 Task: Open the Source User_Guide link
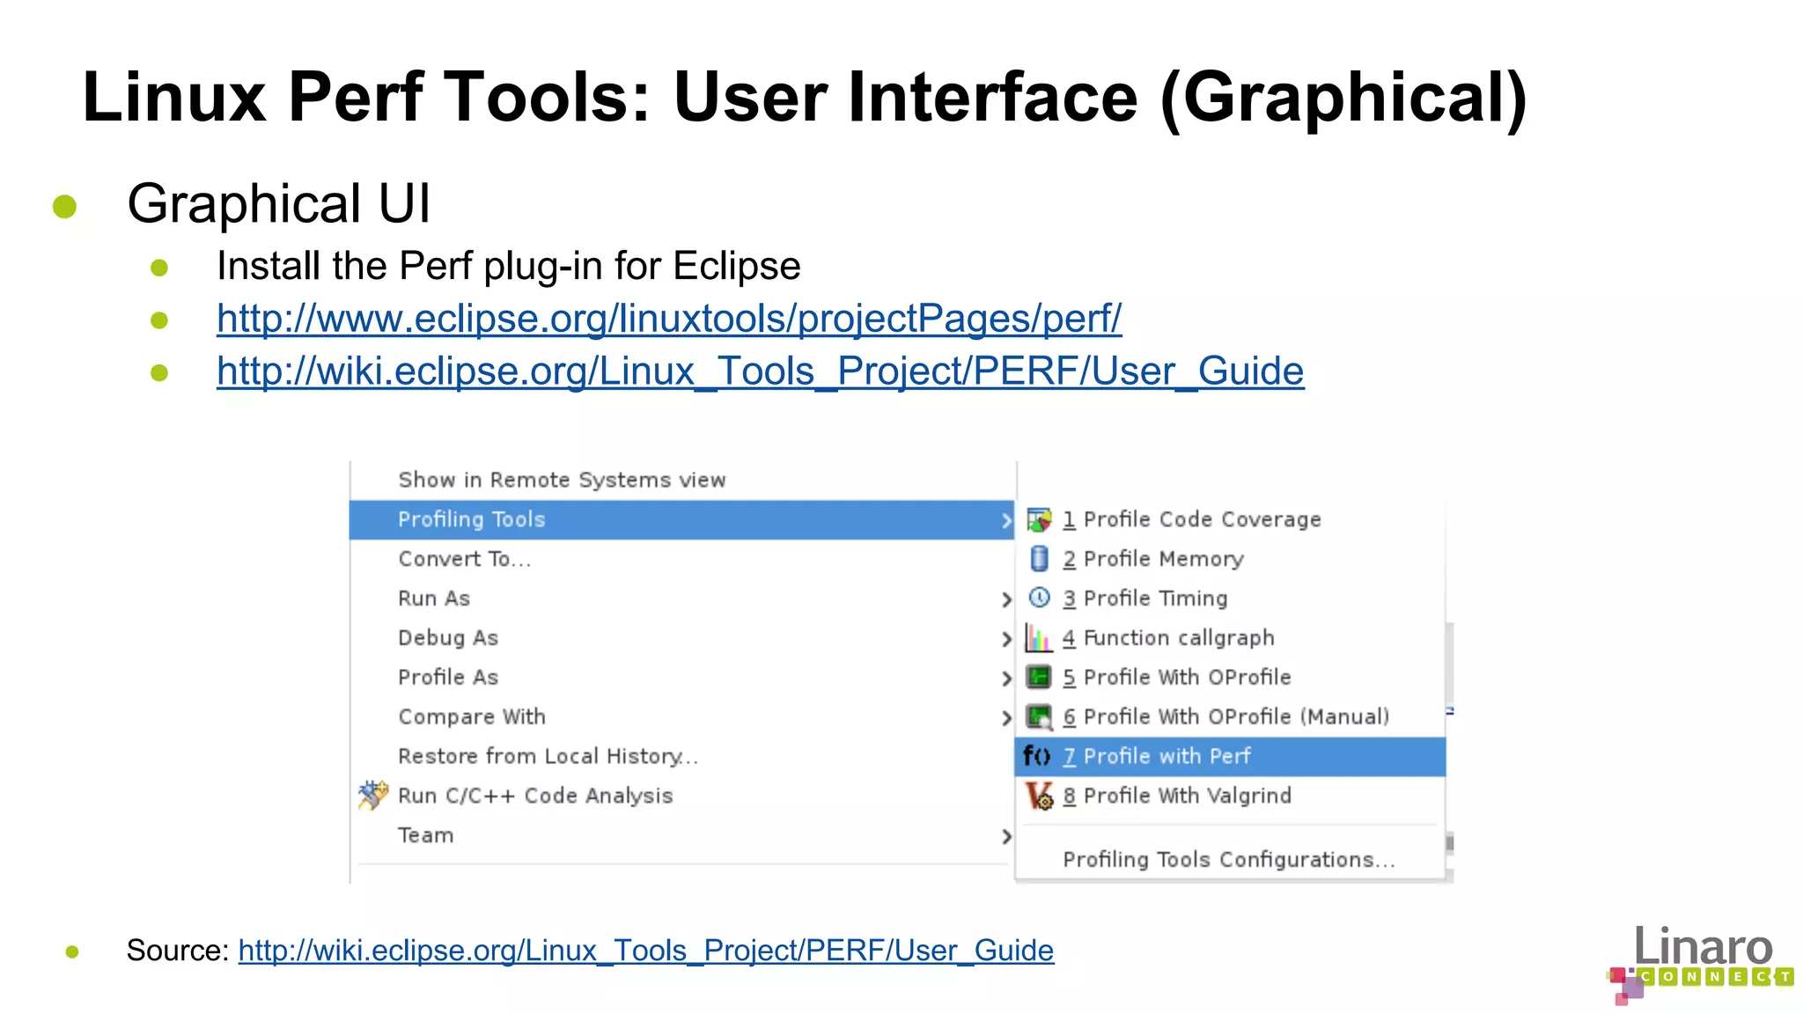coord(646,951)
